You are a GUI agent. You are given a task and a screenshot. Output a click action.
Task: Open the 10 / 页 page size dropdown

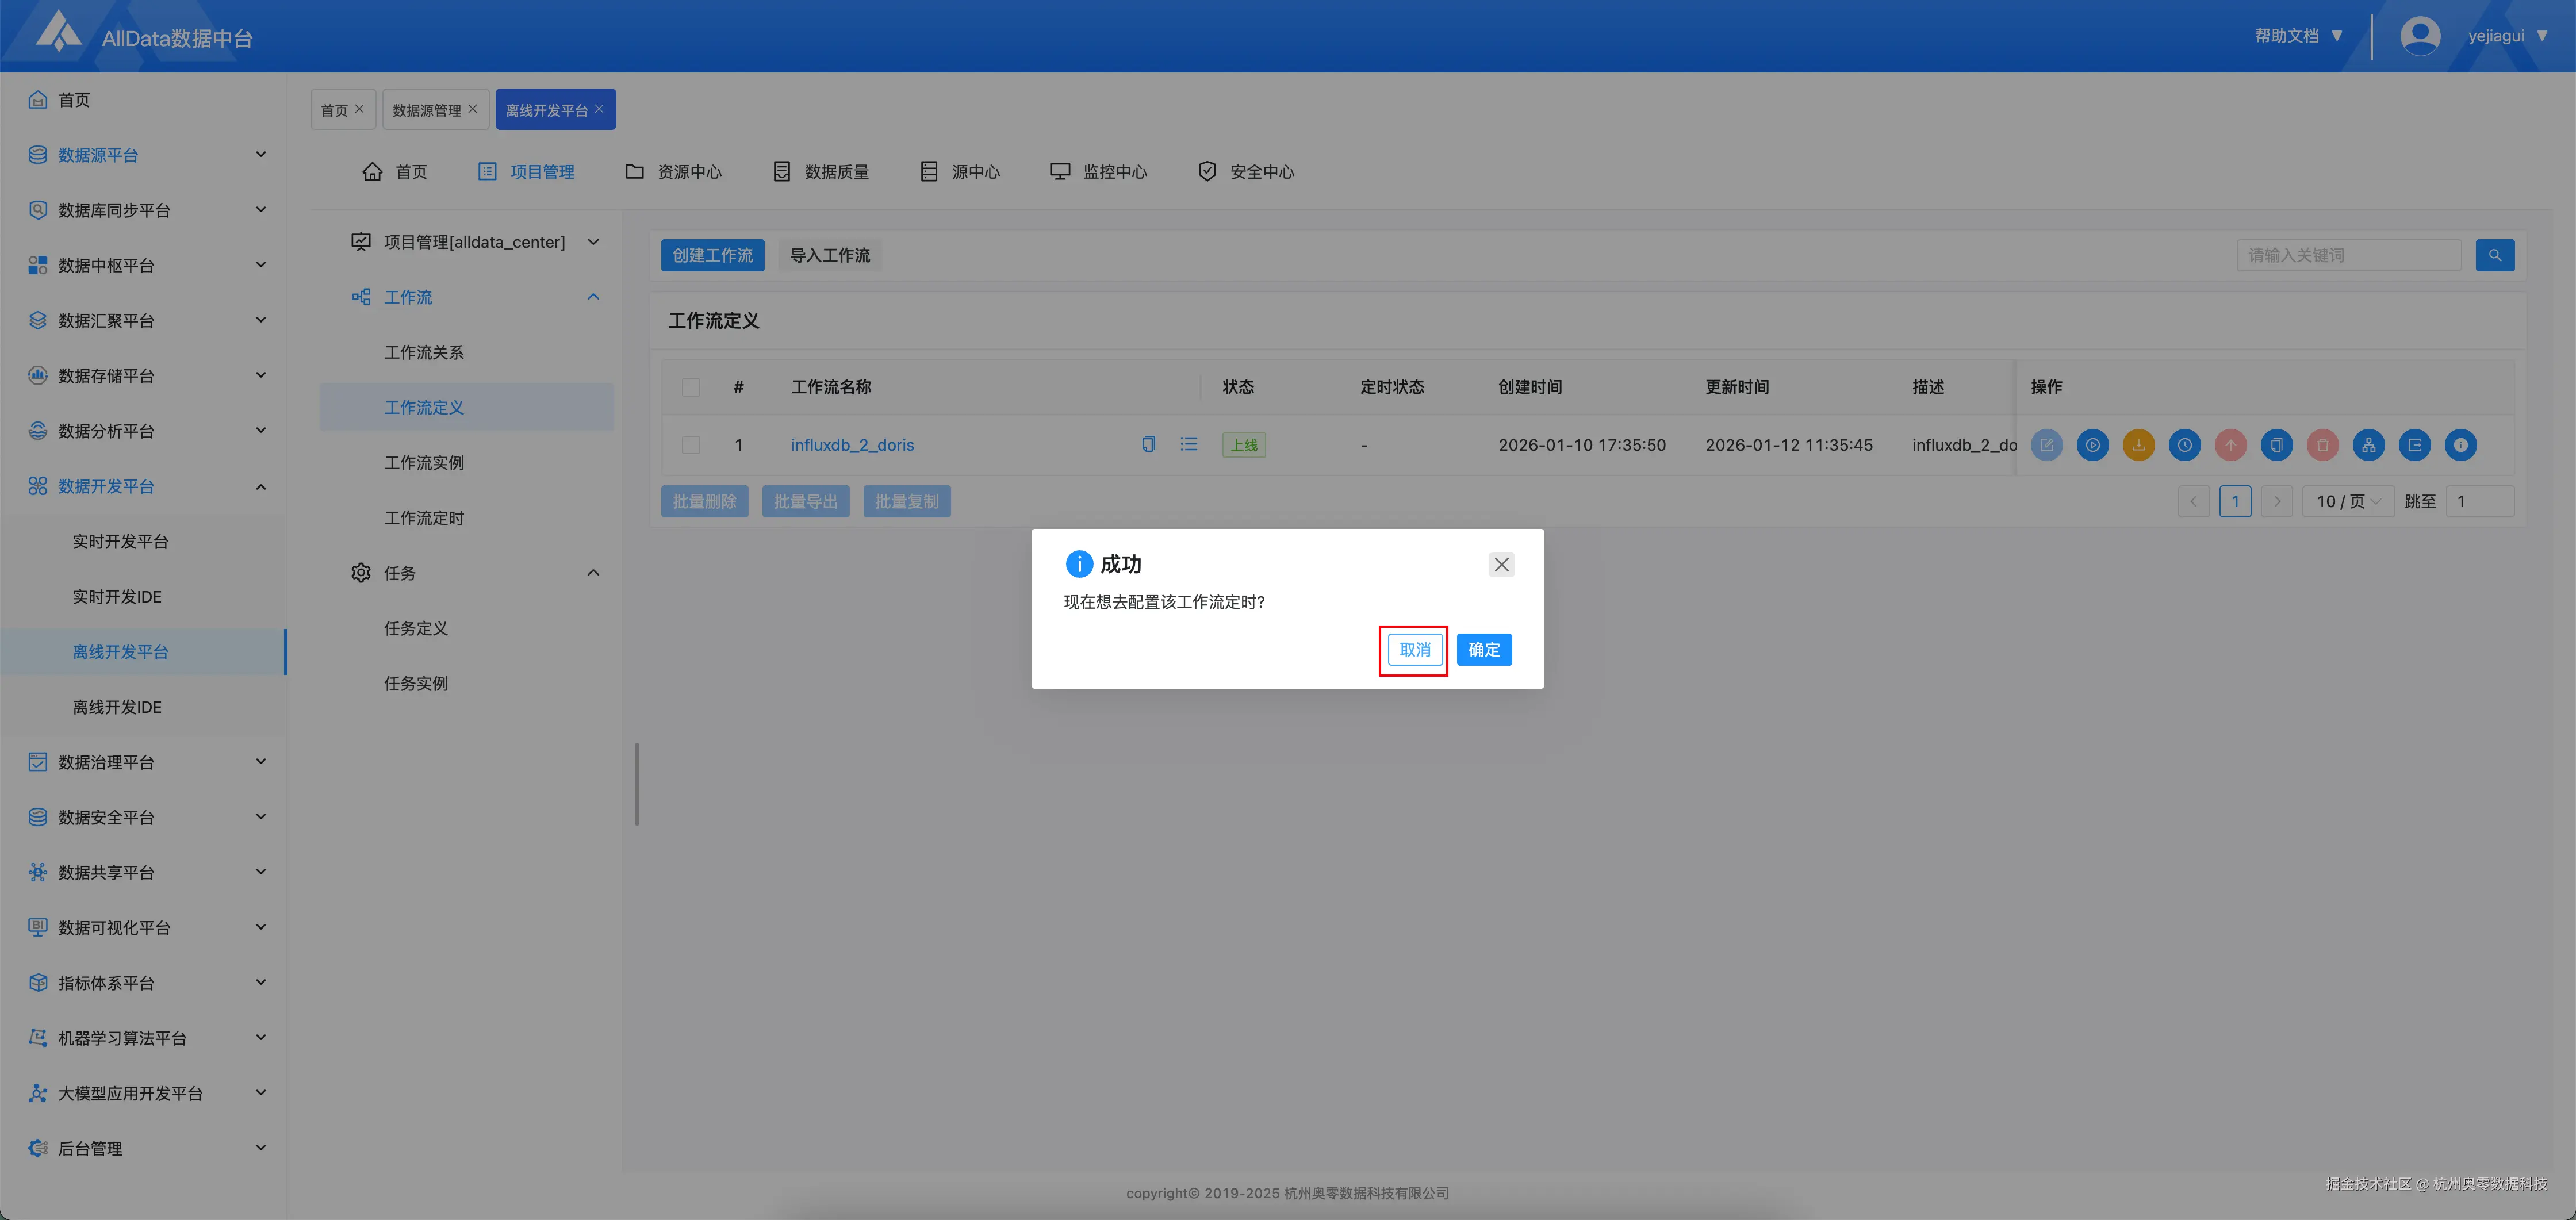[x=2347, y=501]
